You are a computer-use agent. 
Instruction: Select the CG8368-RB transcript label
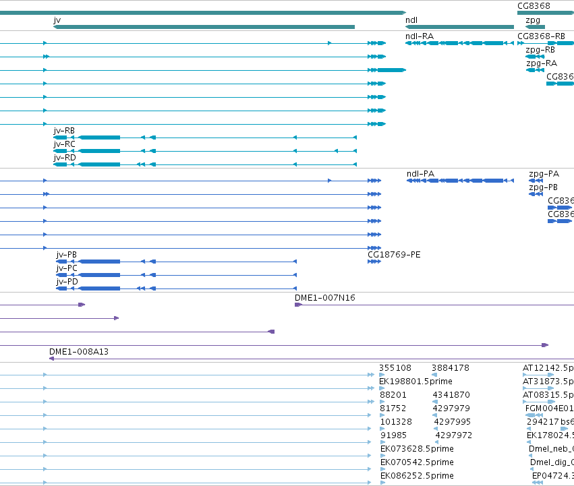[541, 36]
